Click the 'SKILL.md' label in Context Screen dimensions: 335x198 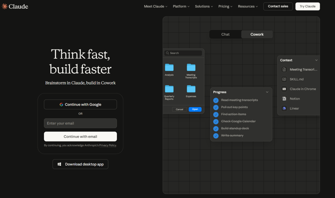tap(297, 79)
